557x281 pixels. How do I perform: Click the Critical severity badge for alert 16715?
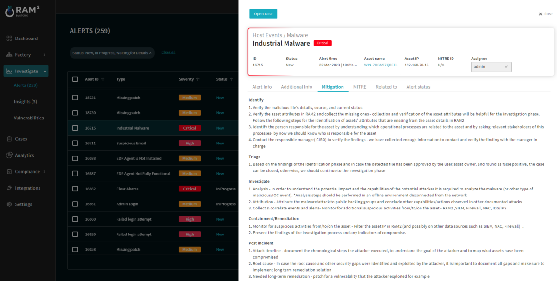coord(189,128)
